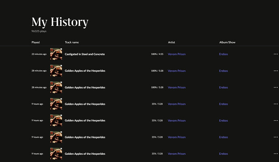279x162 pixels.
Task: Click album art in bottom row track
Action: (56, 153)
